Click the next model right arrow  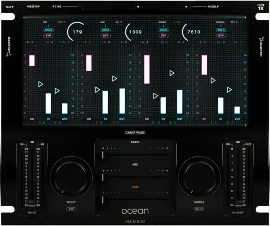(186, 7)
